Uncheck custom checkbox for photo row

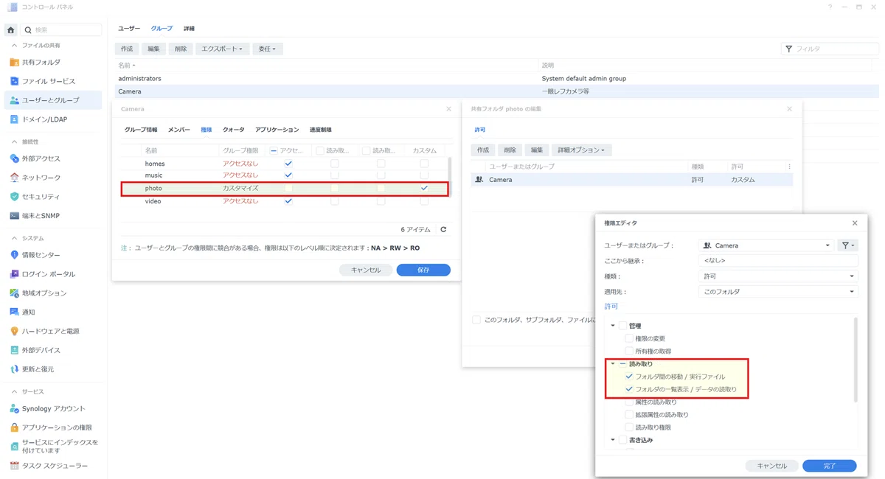click(x=424, y=189)
